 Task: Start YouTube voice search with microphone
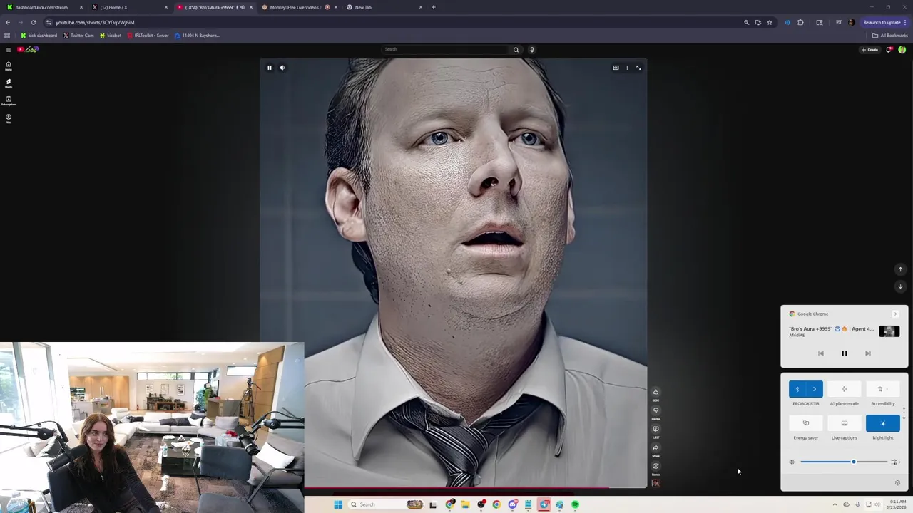click(531, 49)
